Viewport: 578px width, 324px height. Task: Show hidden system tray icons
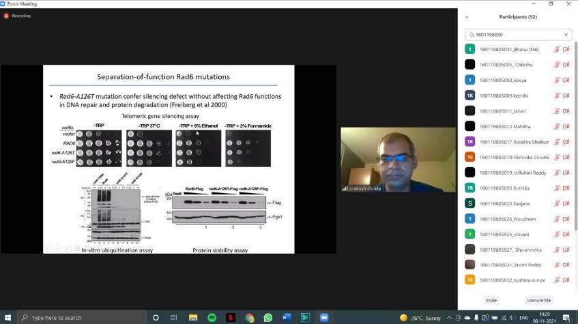point(449,318)
